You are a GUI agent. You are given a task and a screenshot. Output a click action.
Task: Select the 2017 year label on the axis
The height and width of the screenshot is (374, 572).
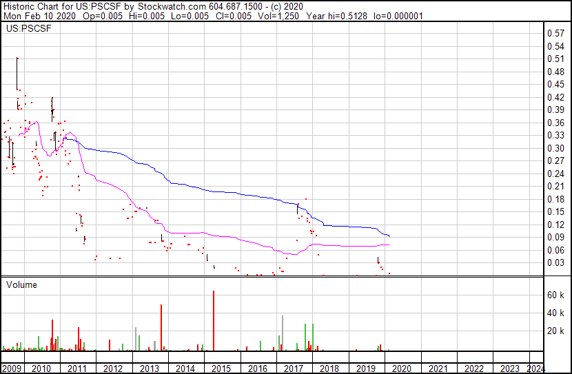tap(294, 368)
